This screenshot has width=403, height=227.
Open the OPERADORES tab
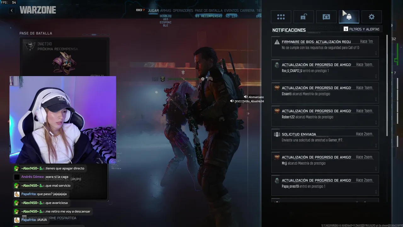(x=183, y=10)
